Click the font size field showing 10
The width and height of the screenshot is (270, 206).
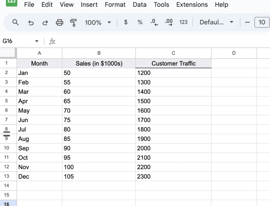click(262, 22)
